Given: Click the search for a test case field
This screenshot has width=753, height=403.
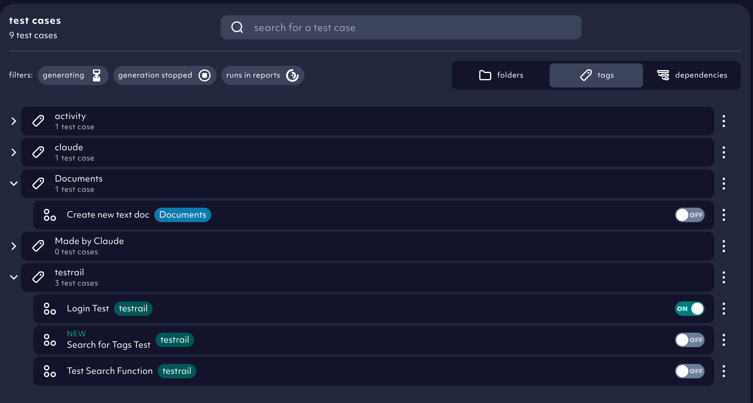Looking at the screenshot, I should coord(361,27).
